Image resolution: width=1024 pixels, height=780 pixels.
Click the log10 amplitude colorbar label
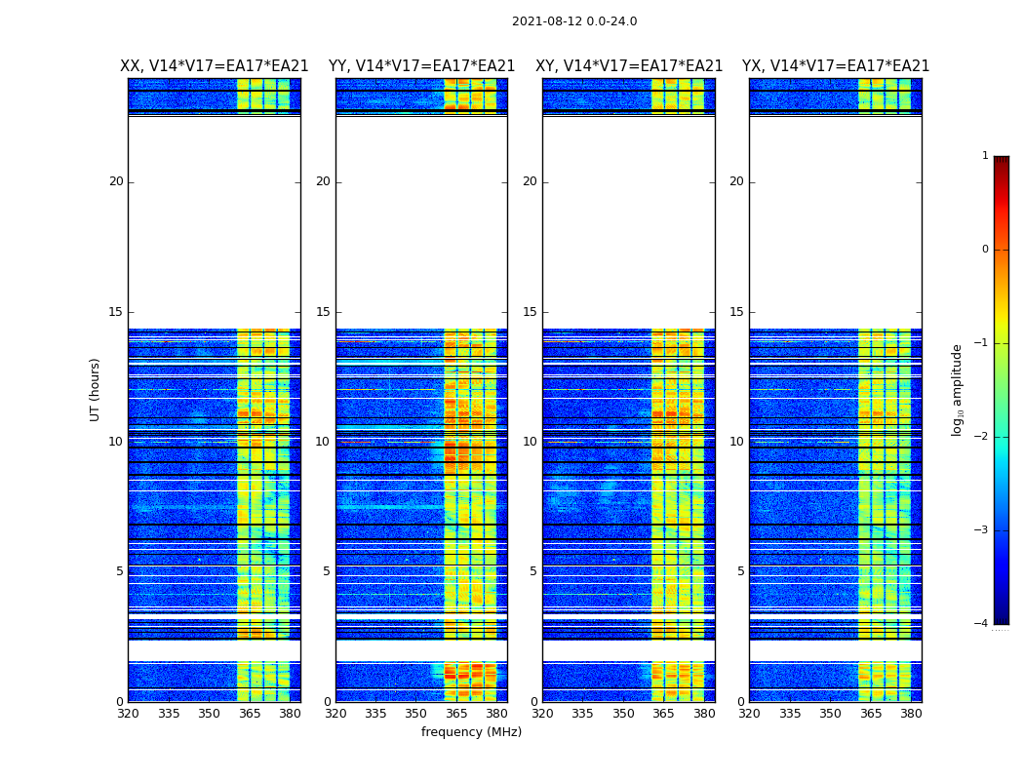pyautogui.click(x=958, y=389)
